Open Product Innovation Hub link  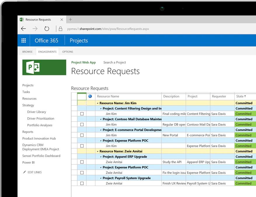tap(39, 138)
